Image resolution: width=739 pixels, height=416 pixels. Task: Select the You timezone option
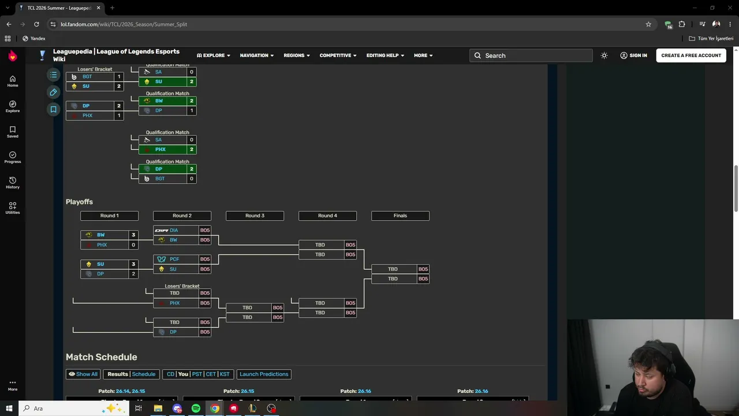(183, 374)
